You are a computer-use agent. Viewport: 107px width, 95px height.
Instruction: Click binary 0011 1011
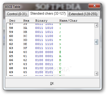point(44,32)
